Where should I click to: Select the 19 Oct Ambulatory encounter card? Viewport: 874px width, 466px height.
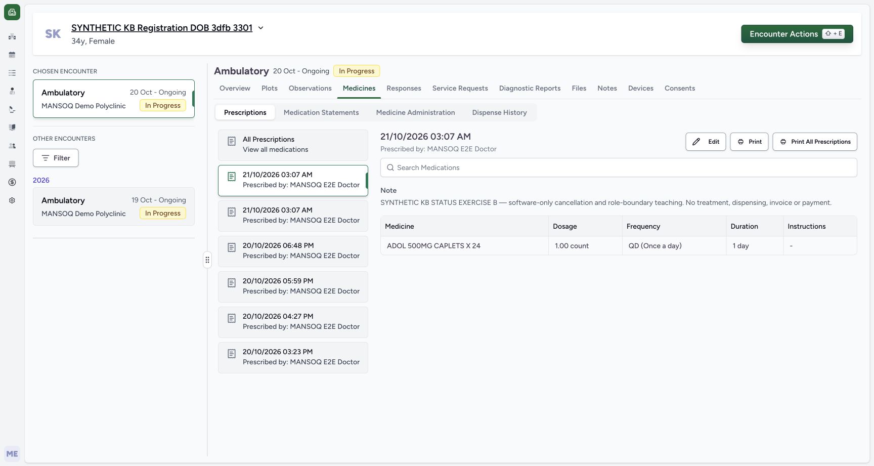click(114, 206)
